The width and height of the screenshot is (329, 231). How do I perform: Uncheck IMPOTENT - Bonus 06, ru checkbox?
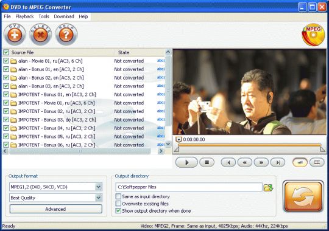pos(6,145)
